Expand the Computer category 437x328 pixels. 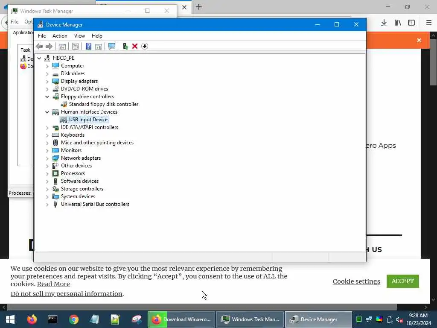[x=47, y=66]
